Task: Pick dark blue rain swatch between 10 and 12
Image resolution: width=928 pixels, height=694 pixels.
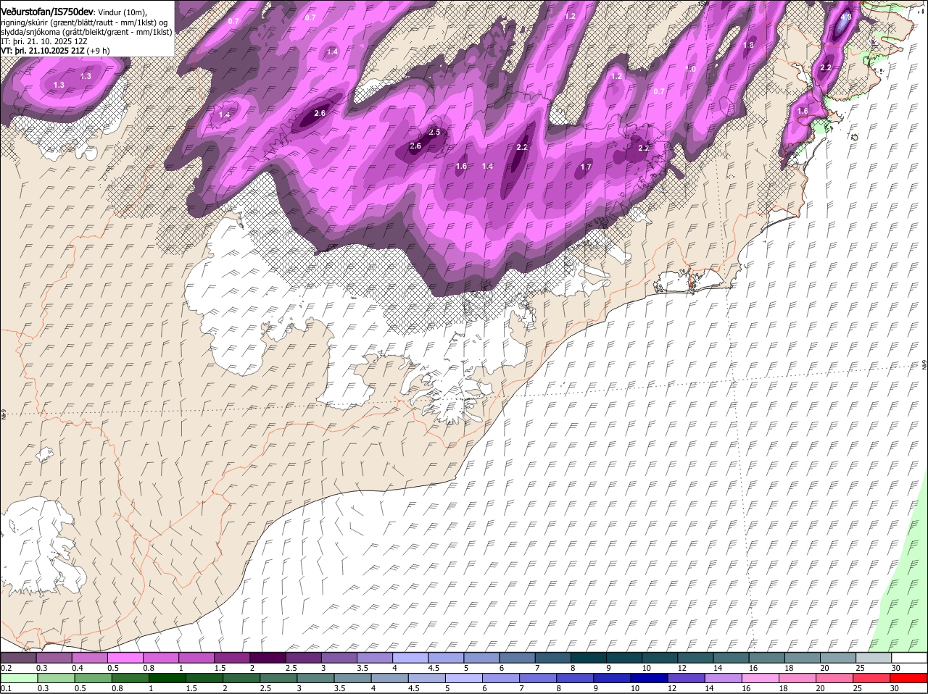Action: coord(650,678)
